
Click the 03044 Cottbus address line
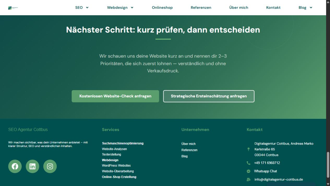click(x=266, y=155)
